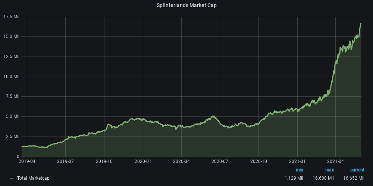Click the chart peak at top right
Image resolution: width=373 pixels, height=186 pixels.
tap(361, 23)
